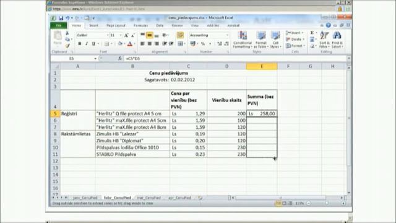
Task: Center cell text horizontally
Action: point(150,44)
